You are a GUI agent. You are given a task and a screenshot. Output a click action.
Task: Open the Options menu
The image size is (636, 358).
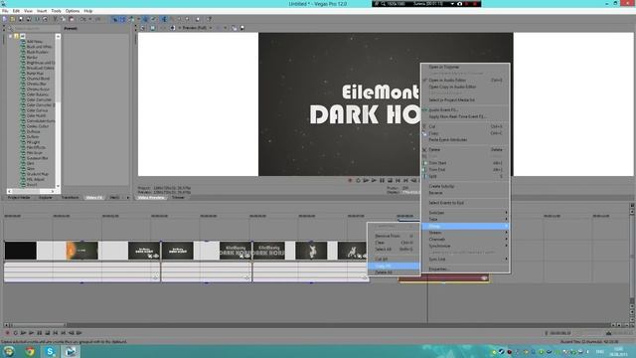(x=73, y=11)
